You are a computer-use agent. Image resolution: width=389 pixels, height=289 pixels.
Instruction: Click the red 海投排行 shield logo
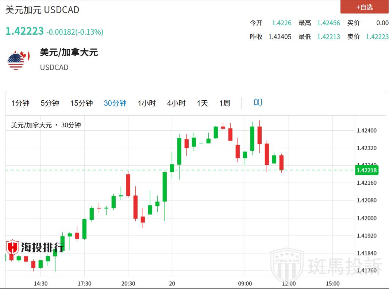(12, 247)
